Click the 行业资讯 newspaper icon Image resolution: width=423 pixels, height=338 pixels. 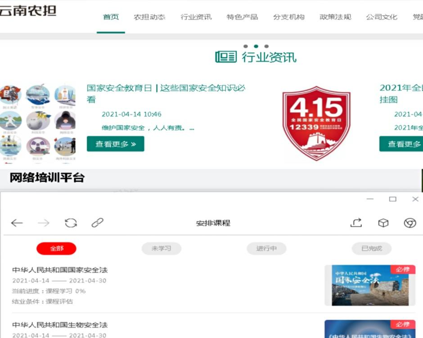225,57
